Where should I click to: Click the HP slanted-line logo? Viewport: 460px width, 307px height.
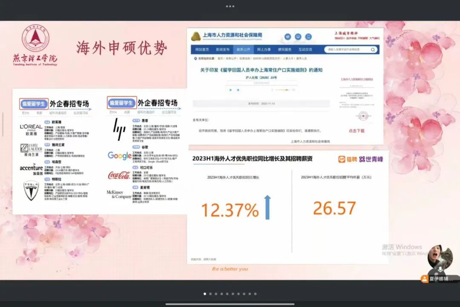[119, 129]
